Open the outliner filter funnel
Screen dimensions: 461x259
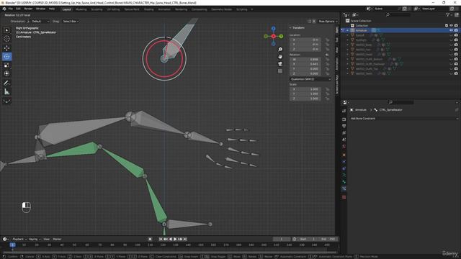(447, 14)
